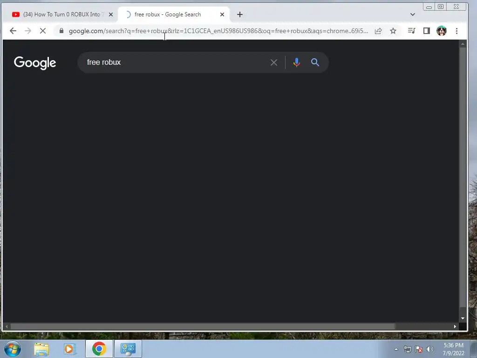Open the Chrome profile avatar menu
The height and width of the screenshot is (358, 477).
(x=442, y=31)
